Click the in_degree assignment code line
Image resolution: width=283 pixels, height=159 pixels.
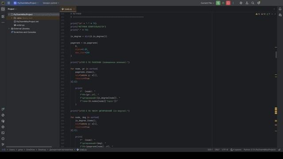click(89, 36)
